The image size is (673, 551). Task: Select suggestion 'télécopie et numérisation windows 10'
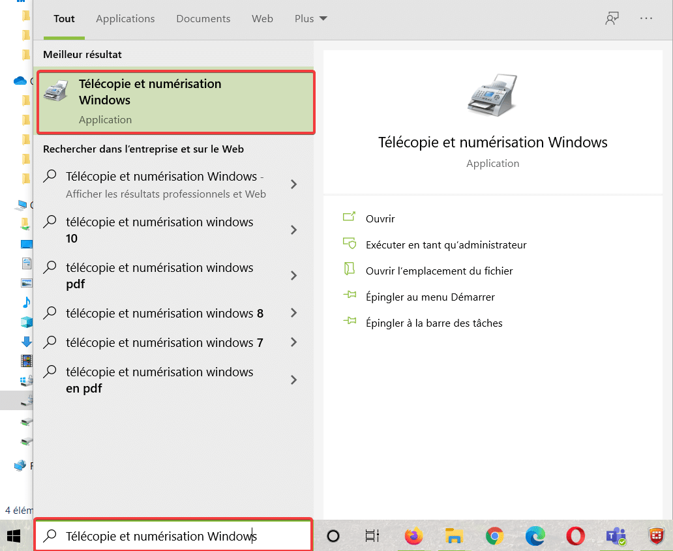coord(159,230)
